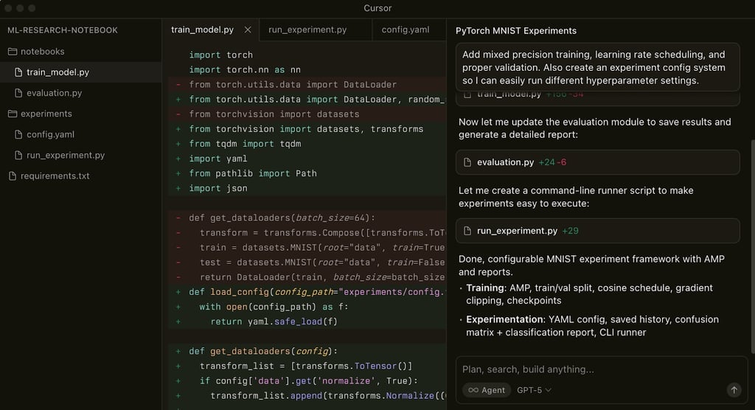Screen dimensions: 755x410
Task: Click the partially hidden train_model.py chat card
Action: [x=597, y=98]
